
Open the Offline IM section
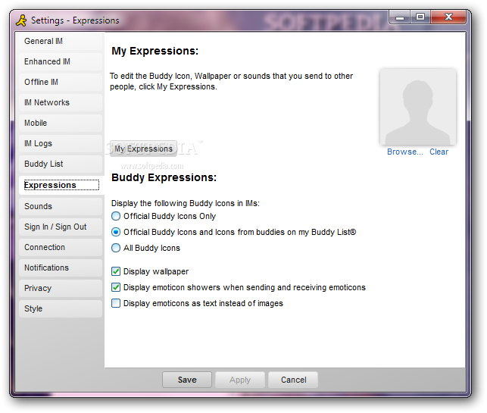pyautogui.click(x=61, y=83)
